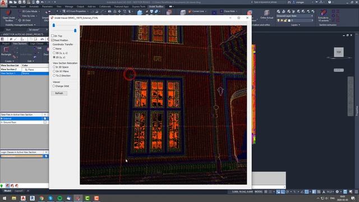
Task: Open the Insert ribbon tab
Action: point(23,7)
